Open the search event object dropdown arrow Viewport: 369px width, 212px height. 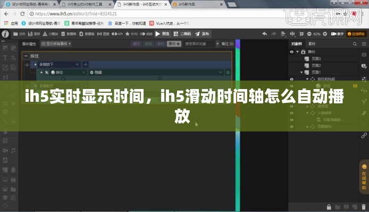coord(217,44)
